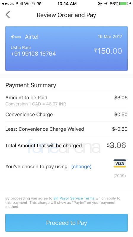Tap the Review Order and Pay title
The image size is (133, 237).
(66, 15)
